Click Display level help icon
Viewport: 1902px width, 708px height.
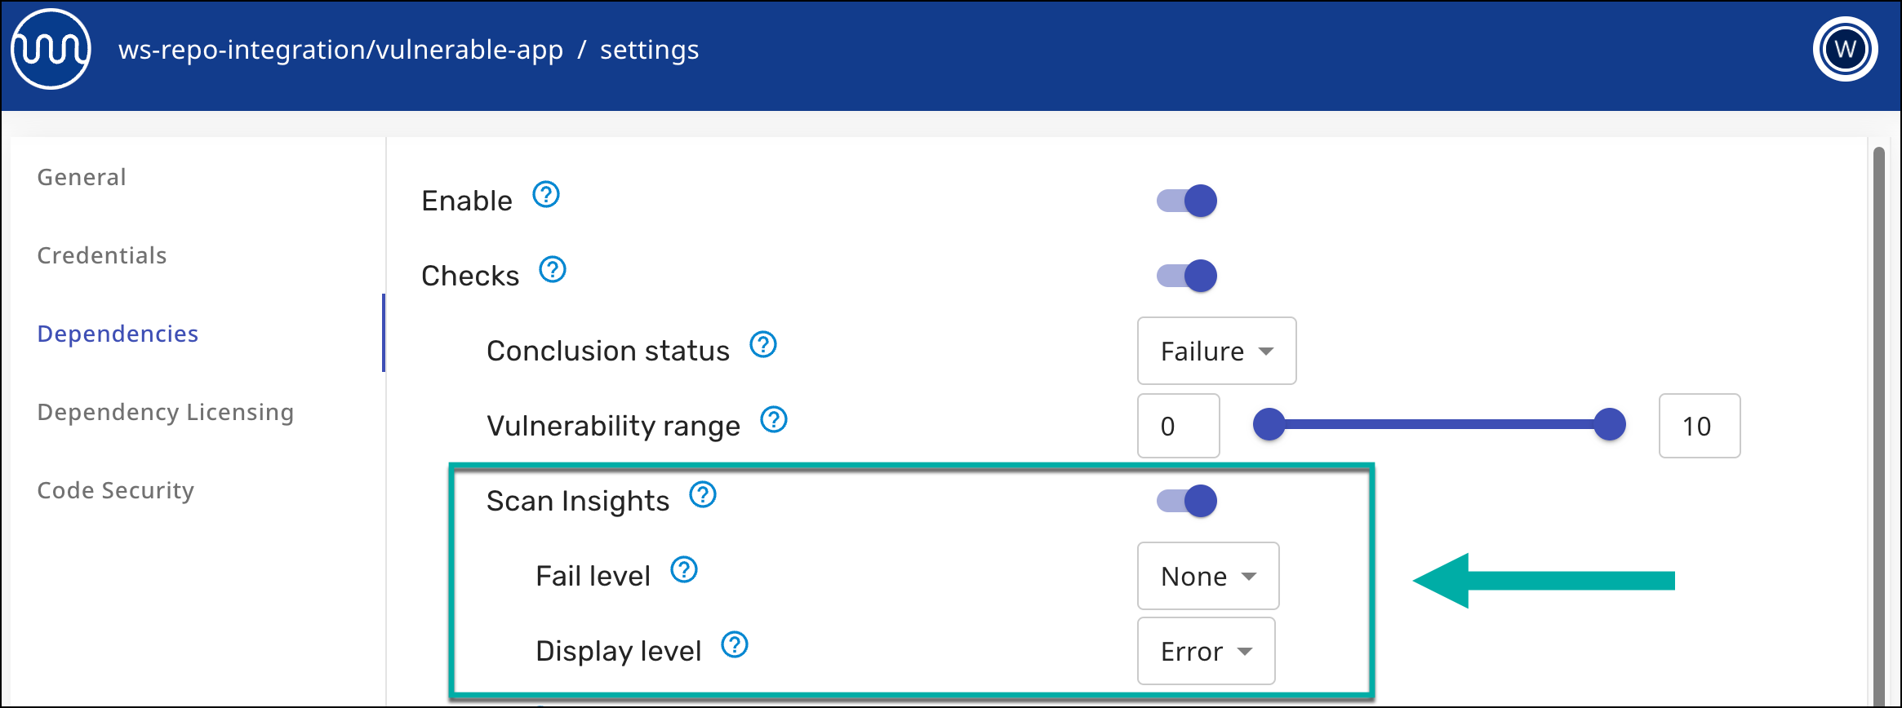click(735, 645)
